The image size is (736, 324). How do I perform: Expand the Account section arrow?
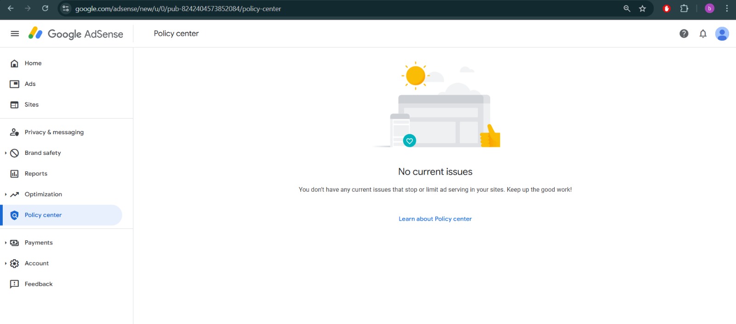(6, 263)
